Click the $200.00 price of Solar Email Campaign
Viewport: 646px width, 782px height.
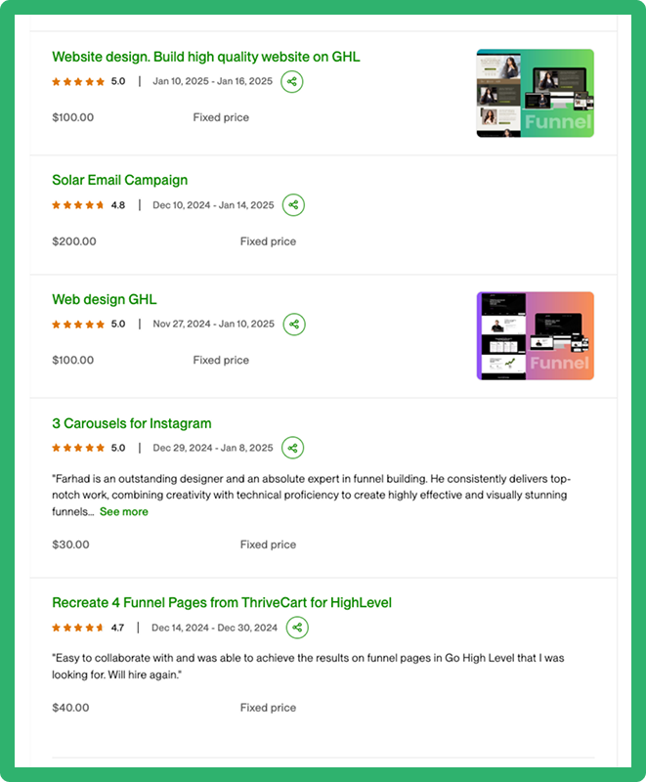coord(74,241)
